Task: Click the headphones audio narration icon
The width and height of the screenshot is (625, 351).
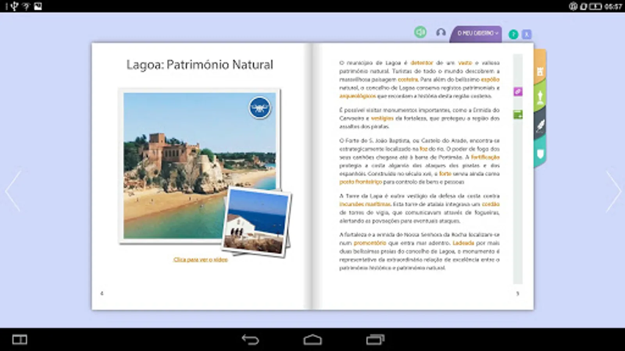Action: 441,32
